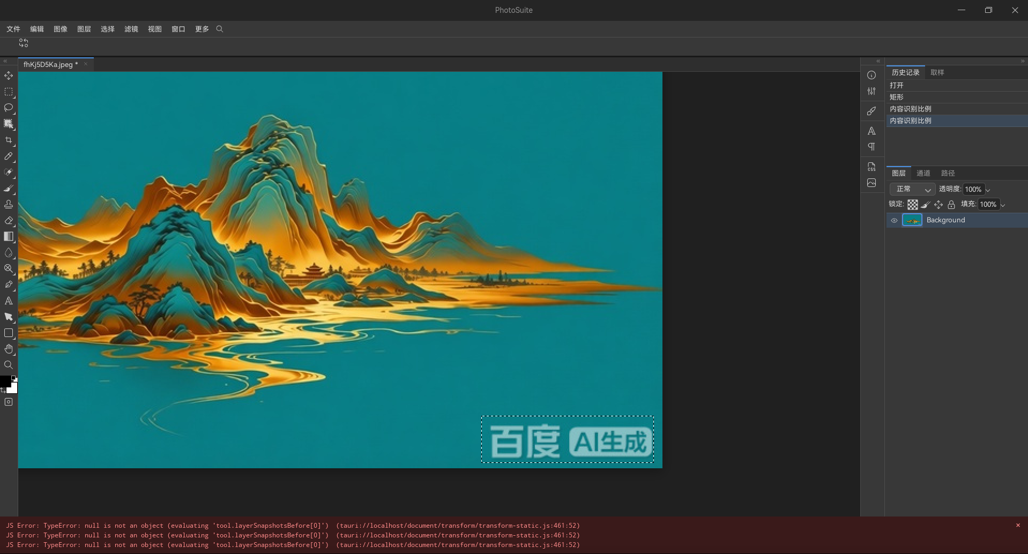Screen dimensions: 1028x554
Task: Select the Rectangle Shape tool
Action: tap(9, 333)
